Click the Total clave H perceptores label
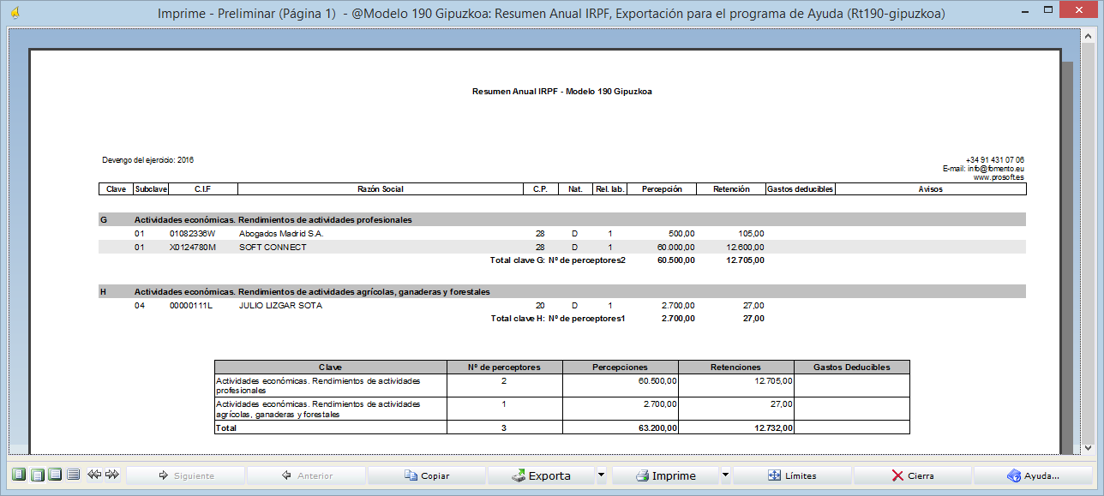1104x496 pixels. 558,318
